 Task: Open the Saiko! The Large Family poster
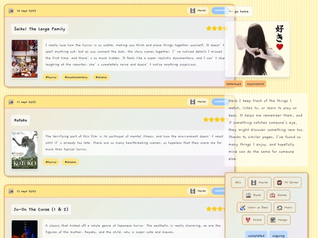25,59
